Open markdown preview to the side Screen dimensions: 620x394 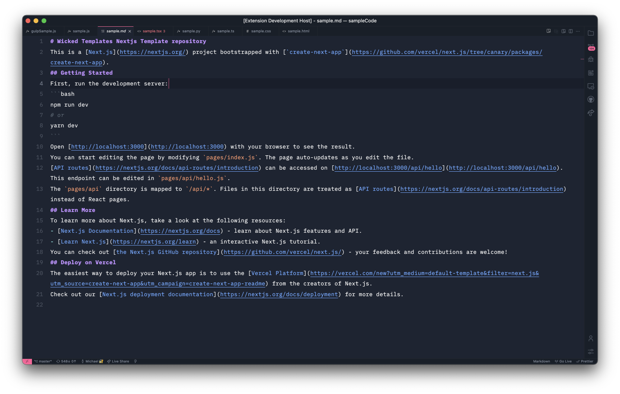pos(548,31)
